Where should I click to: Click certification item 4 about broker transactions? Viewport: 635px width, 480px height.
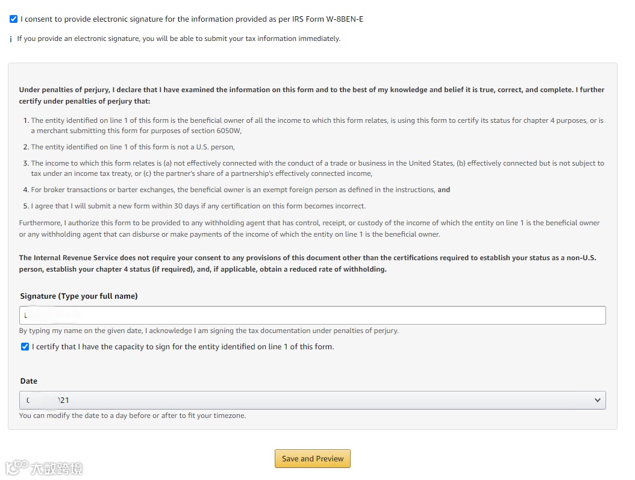[240, 190]
